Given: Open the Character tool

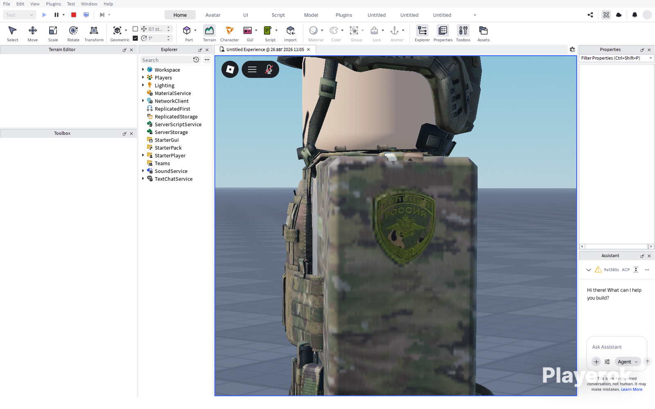Looking at the screenshot, I should pos(229,33).
